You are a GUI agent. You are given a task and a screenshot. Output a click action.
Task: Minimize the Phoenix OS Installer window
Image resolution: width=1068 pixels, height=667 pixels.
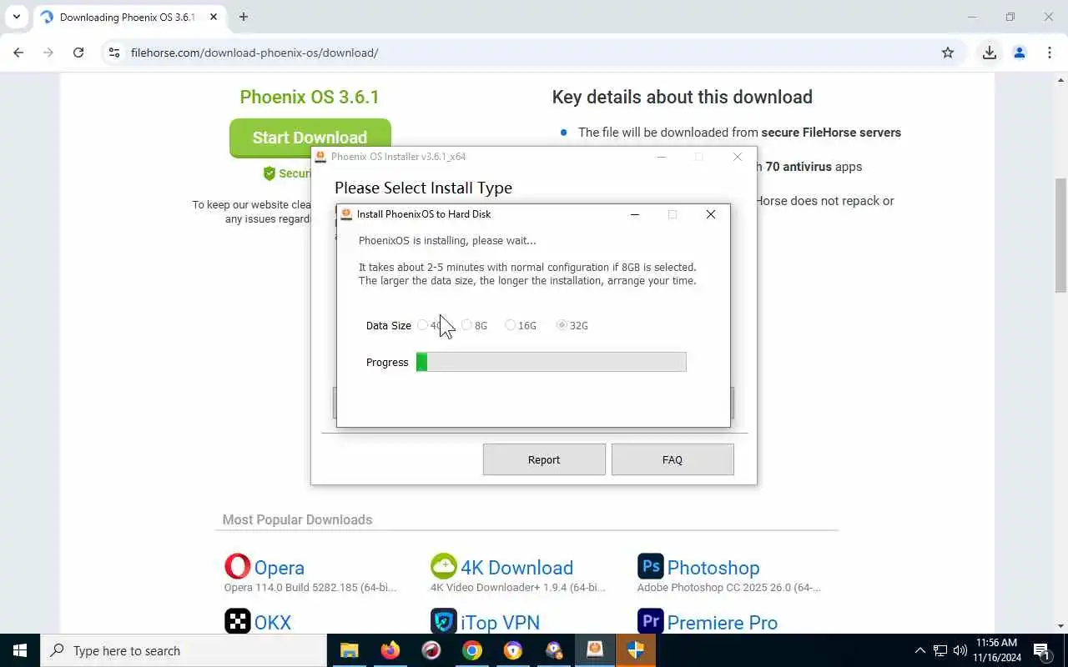coord(662,157)
